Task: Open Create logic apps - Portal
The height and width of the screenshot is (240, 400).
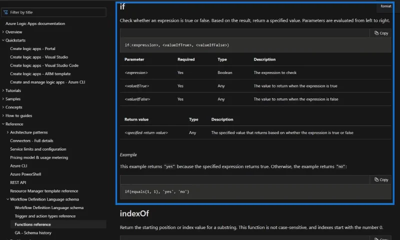Action: click(32, 48)
